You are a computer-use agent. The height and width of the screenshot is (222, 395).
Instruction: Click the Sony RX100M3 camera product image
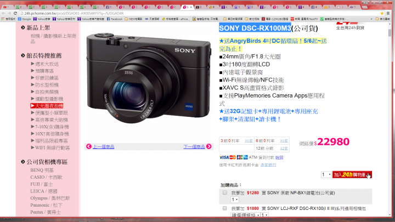pos(149,78)
